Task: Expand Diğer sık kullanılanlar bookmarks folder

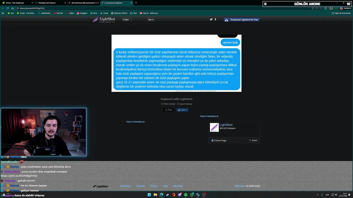Action: coord(341,13)
